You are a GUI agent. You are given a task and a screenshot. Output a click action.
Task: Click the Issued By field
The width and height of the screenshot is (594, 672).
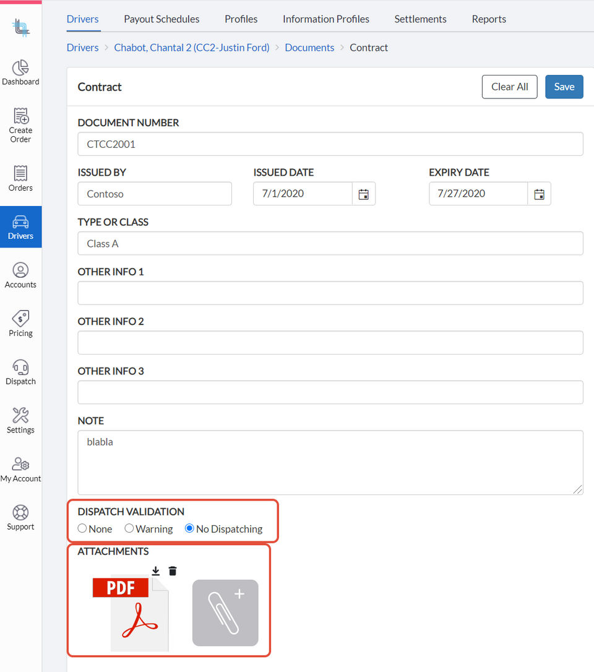click(x=155, y=194)
